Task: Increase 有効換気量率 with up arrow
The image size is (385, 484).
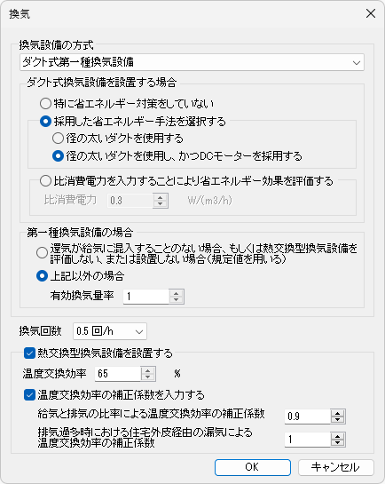Action: pyautogui.click(x=177, y=293)
